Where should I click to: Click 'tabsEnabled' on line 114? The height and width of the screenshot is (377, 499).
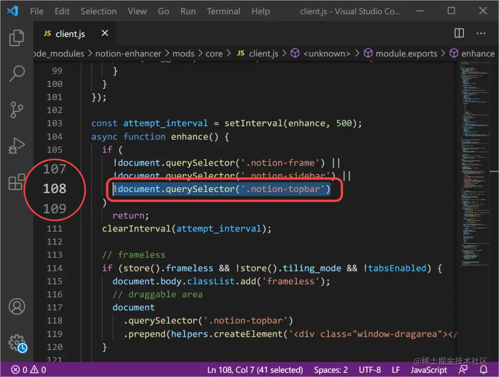click(x=397, y=268)
